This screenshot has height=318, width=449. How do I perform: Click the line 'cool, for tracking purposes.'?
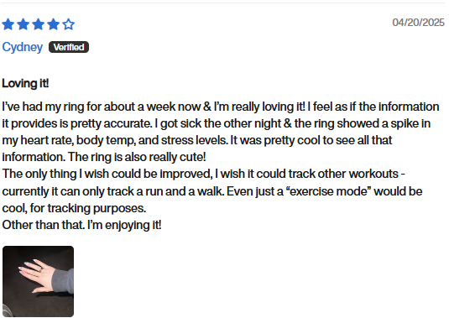point(74,208)
